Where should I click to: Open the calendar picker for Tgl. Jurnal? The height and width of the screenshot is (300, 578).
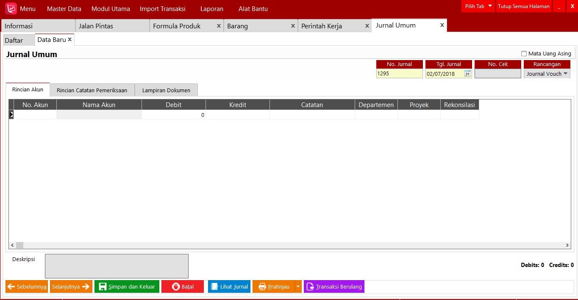click(x=467, y=74)
